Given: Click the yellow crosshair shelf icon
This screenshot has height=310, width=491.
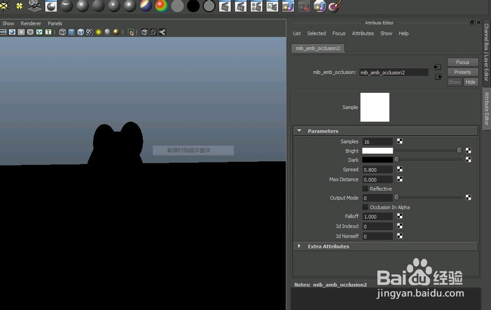Looking at the screenshot, I should 20,5.
